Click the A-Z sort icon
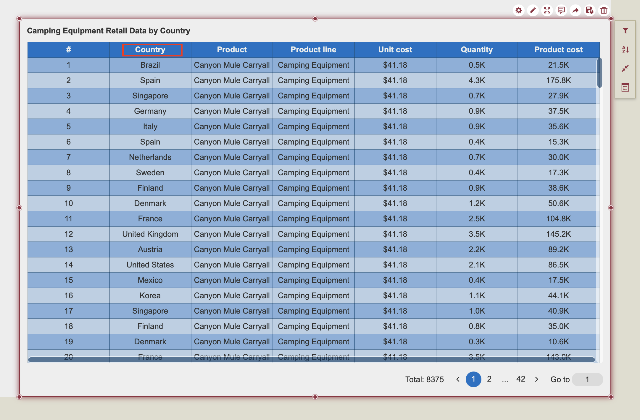This screenshot has width=640, height=420. [x=625, y=50]
